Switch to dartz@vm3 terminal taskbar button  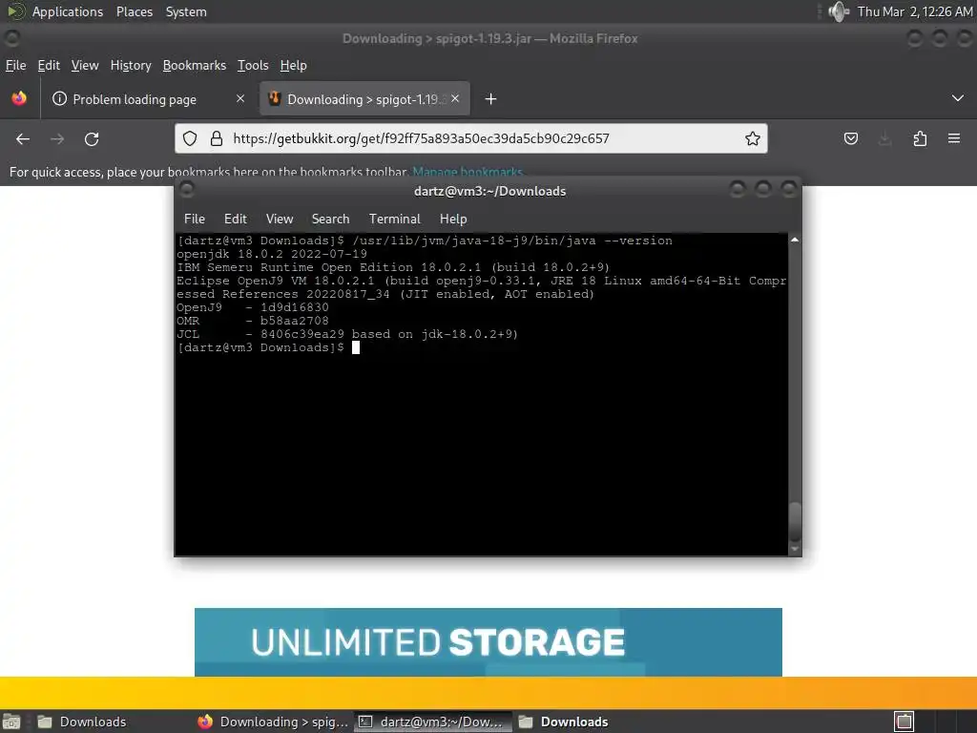point(433,722)
